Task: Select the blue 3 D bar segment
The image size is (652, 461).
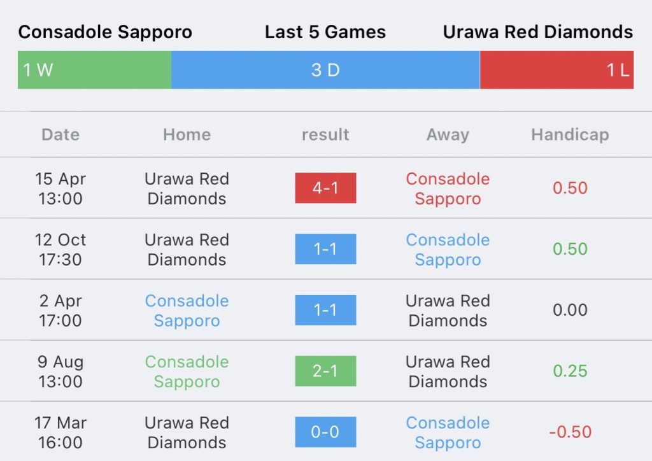Action: coord(325,70)
